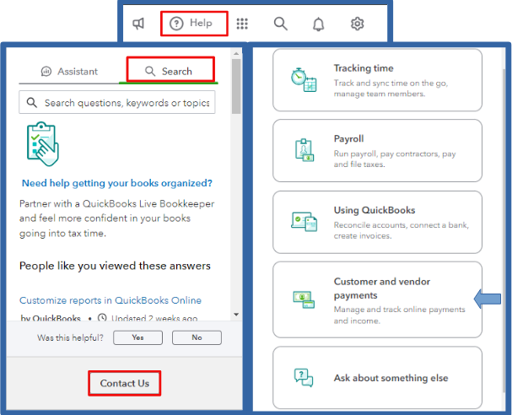This screenshot has height=415, width=512.
Task: Click the clipboard checklist illustration
Action: [42, 144]
